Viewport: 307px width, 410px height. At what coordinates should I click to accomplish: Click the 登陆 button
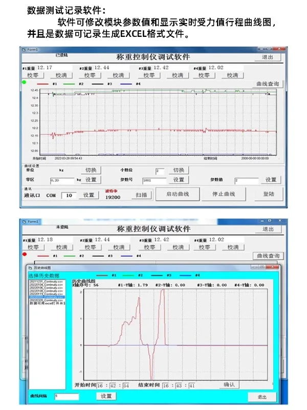point(269,194)
